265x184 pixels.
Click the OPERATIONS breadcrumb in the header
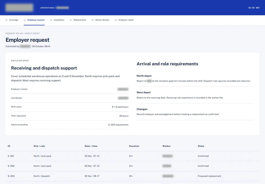[x=47, y=8]
